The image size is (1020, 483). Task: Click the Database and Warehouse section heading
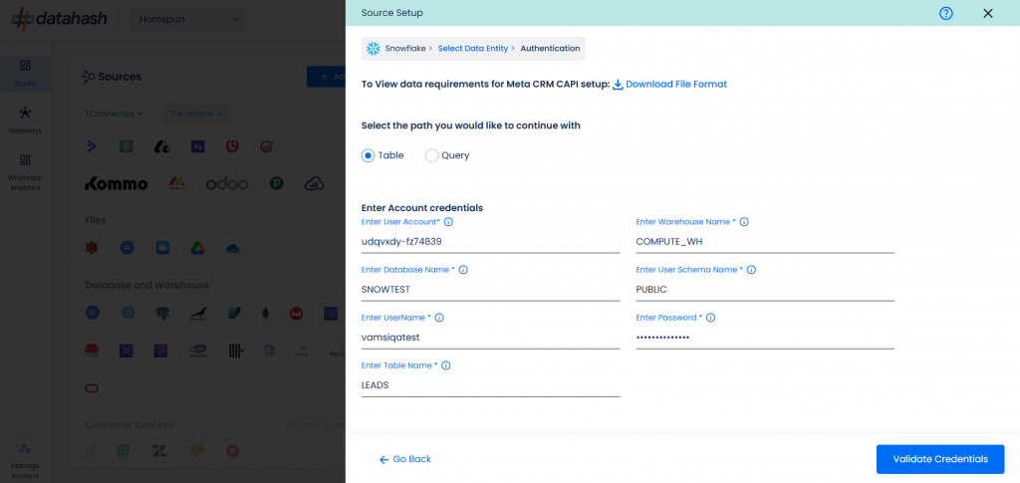click(x=147, y=285)
